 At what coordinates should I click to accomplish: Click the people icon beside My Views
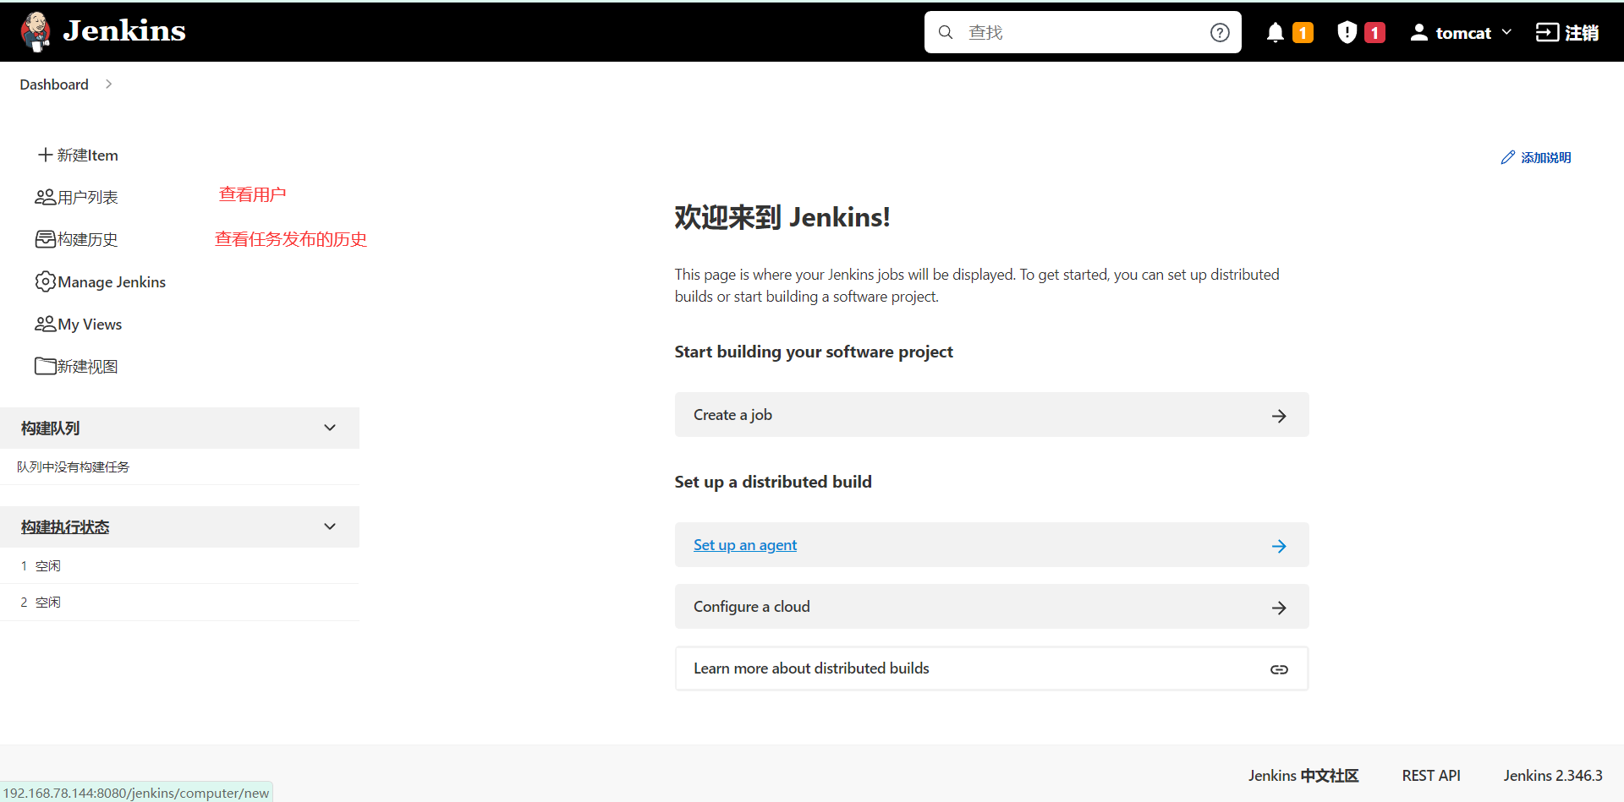45,324
